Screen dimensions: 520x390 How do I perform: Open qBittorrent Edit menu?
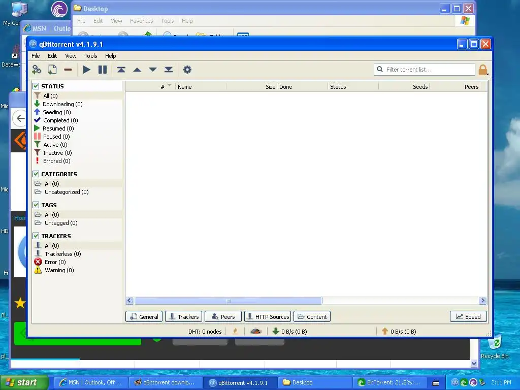(x=52, y=56)
